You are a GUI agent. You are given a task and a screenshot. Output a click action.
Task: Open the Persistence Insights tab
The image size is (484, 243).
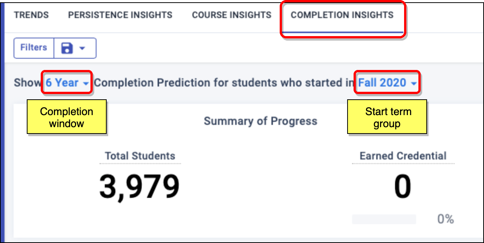(x=120, y=15)
